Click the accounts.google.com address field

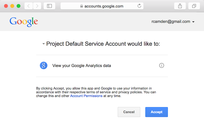coord(102,6)
